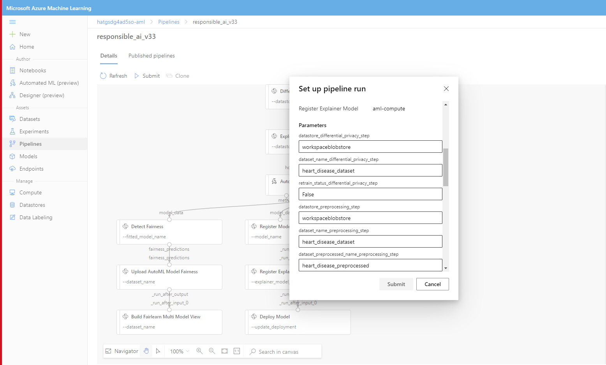
Task: Select the Detect Fairness pipeline node
Action: click(x=169, y=232)
